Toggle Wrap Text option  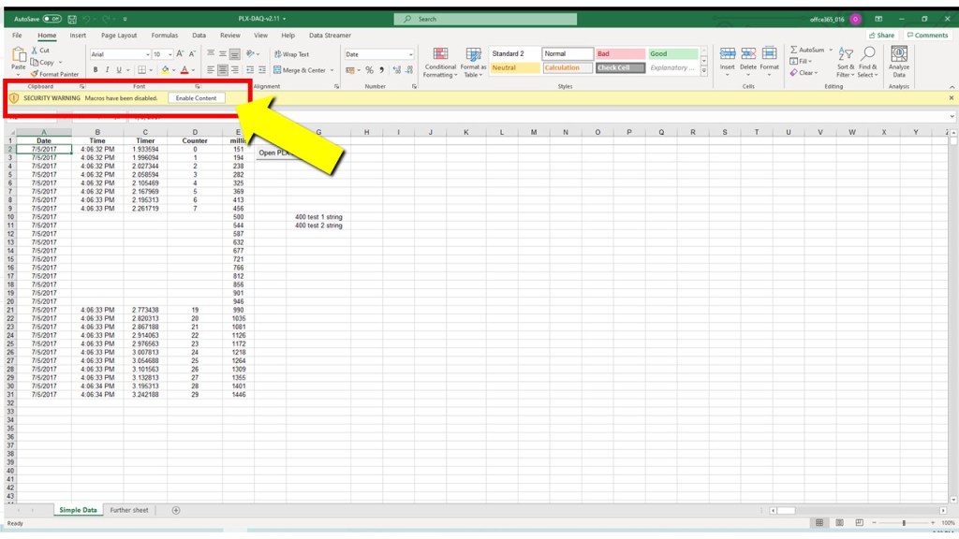(x=291, y=54)
